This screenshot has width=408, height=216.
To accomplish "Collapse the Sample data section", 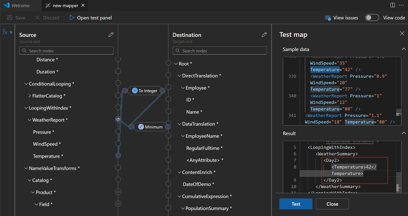I will tap(404, 49).
